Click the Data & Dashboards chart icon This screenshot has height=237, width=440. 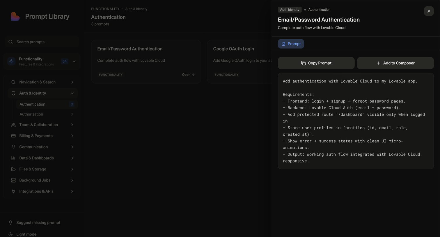[13, 158]
